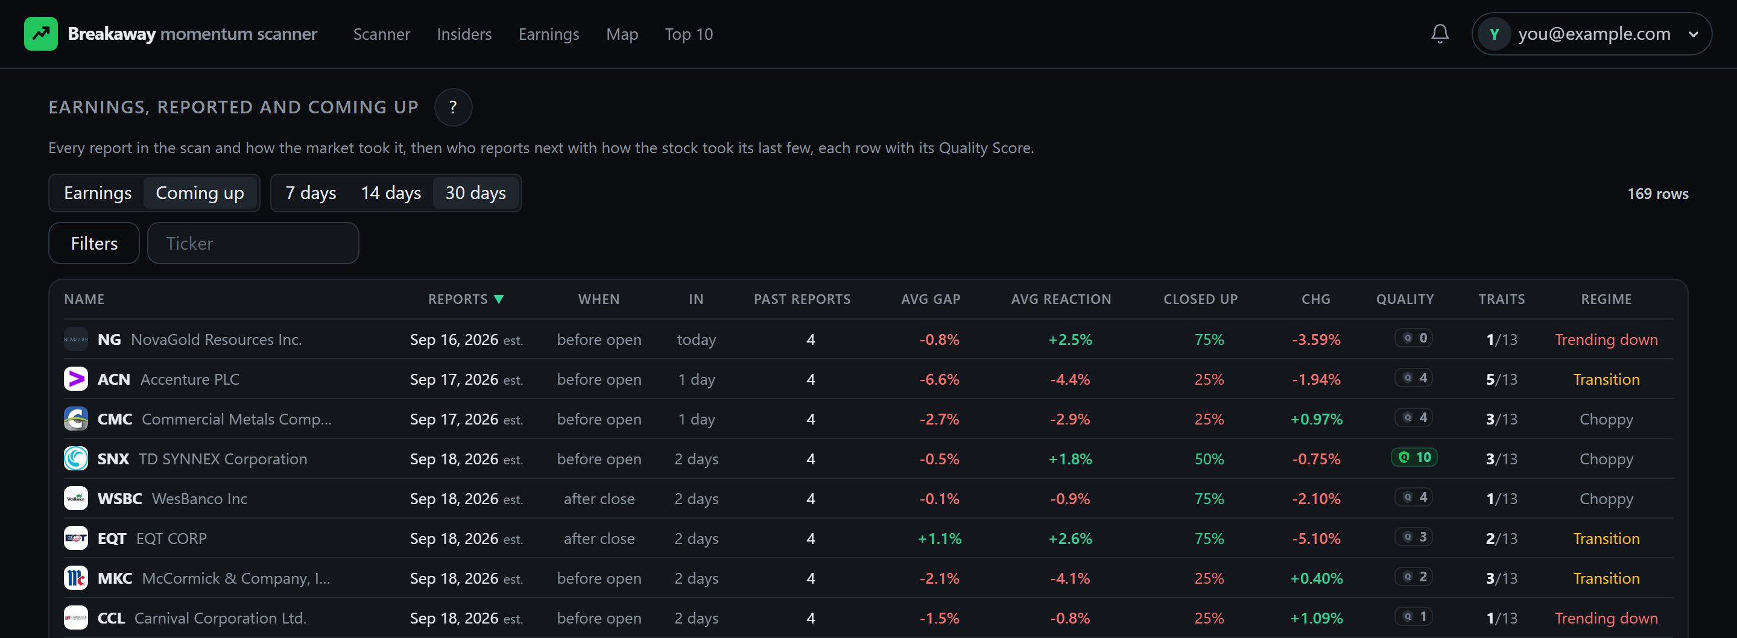Click the MKC quality score 2 badge
Image resolution: width=1737 pixels, height=638 pixels.
1413,576
